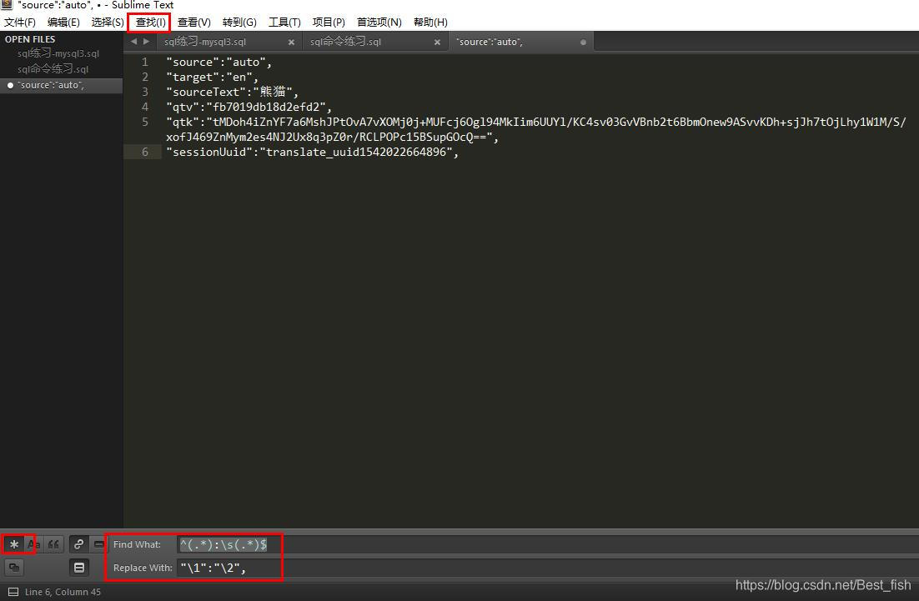Toggle preserve case replace option
This screenshot has width=919, height=601.
pyautogui.click(x=14, y=567)
